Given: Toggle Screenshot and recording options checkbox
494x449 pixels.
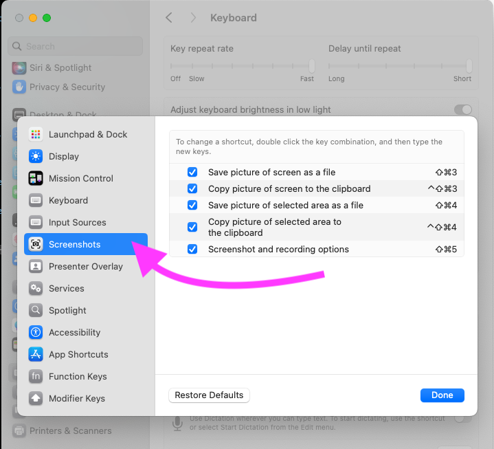Looking at the screenshot, I should 192,250.
